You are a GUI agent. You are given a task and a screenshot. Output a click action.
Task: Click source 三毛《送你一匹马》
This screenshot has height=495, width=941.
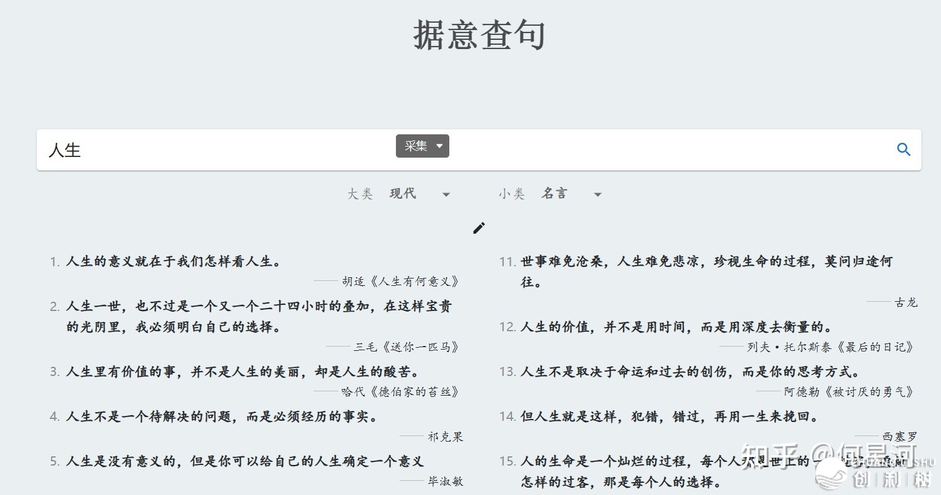406,347
